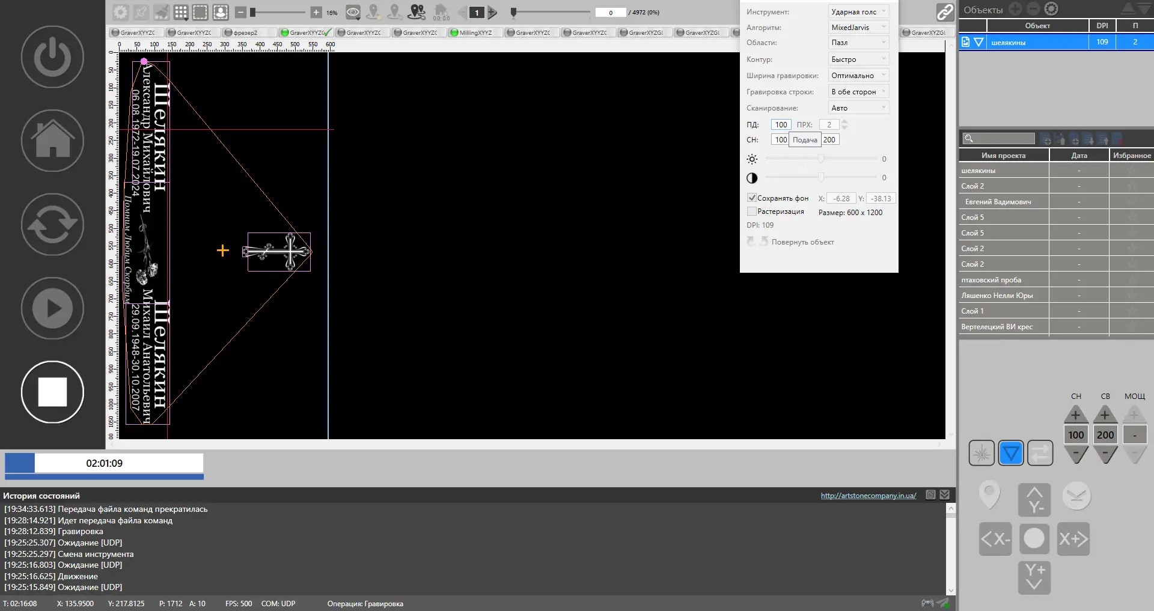Open the eye view options icon
The width and height of the screenshot is (1154, 611).
click(x=353, y=12)
